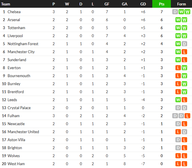The height and width of the screenshot is (168, 192).
Task: Click Everton's green W form badge
Action: tap(184, 68)
